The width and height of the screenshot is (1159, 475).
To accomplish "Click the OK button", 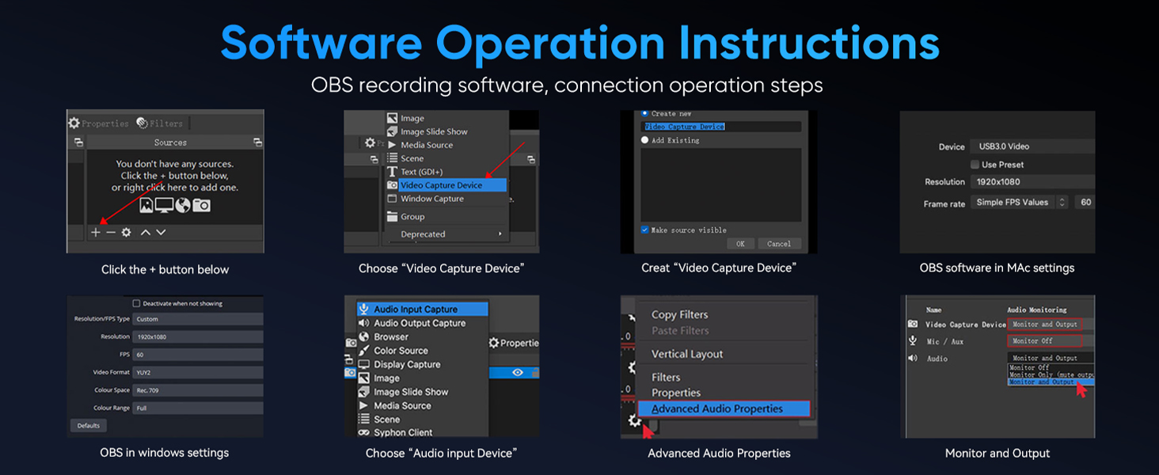I will (x=740, y=244).
